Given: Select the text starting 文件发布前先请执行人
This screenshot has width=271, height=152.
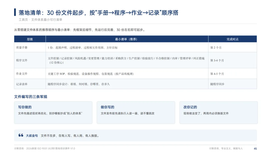Looking at the screenshot, I should (127, 113).
